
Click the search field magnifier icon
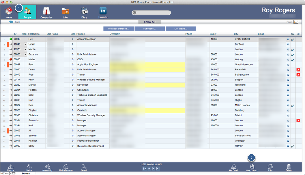pyautogui.click(x=134, y=13)
